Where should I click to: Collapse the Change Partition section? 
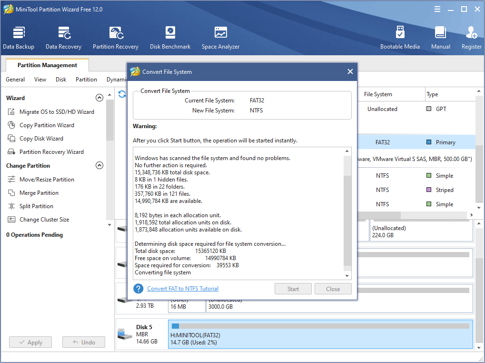click(x=99, y=165)
